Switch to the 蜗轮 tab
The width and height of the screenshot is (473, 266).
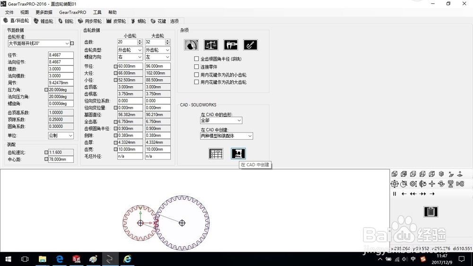[139, 21]
